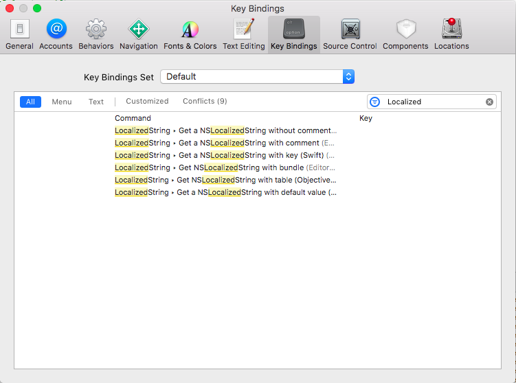Select the All filter tab
This screenshot has width=516, height=383.
30,102
